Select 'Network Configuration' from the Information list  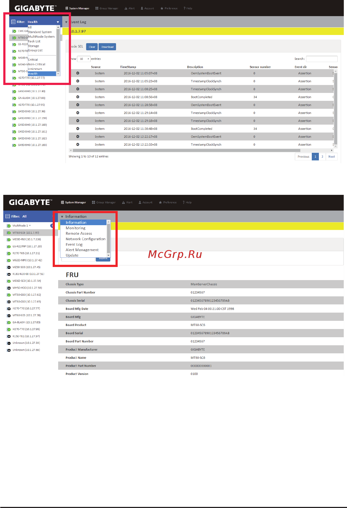(85, 239)
